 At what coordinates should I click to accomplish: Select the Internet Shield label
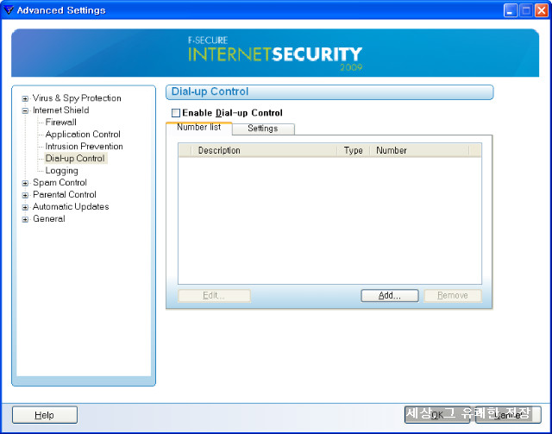(x=60, y=110)
